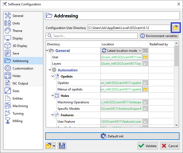Click folder icon in Machining Operations row
This screenshot has width=183, height=153.
[145, 102]
